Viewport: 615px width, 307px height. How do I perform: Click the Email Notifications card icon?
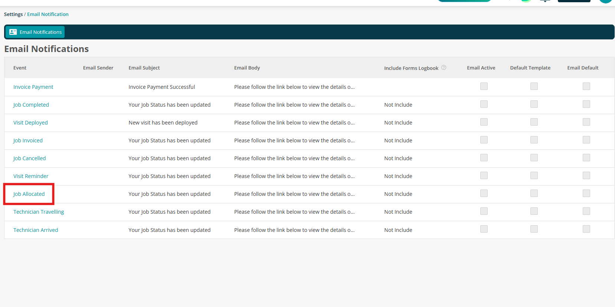(x=13, y=32)
